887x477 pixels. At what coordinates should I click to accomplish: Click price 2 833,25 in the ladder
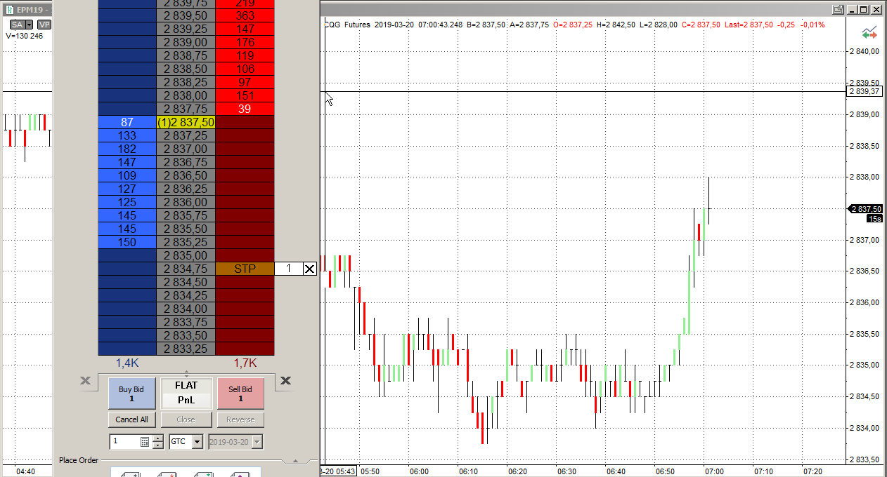186,349
